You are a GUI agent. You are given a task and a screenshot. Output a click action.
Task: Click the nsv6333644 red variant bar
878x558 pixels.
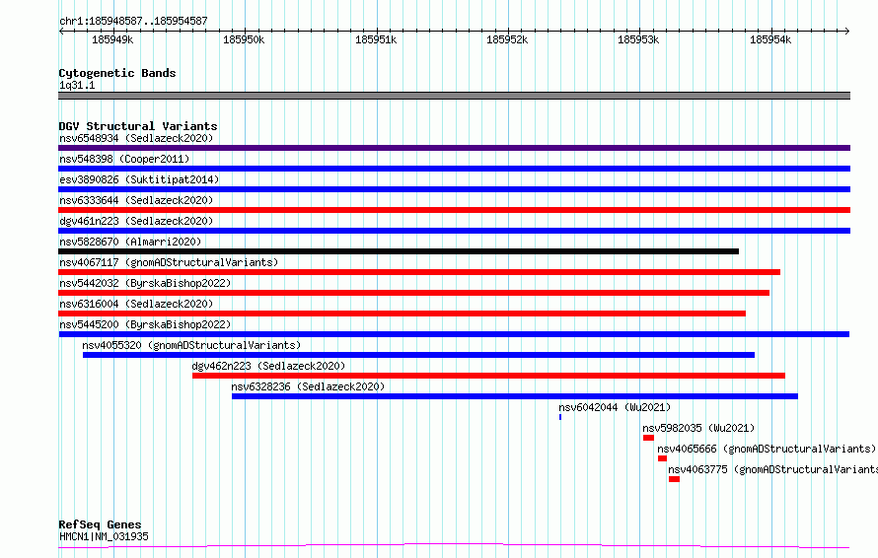tap(454, 210)
